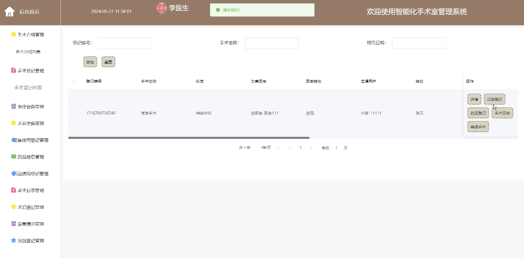The height and width of the screenshot is (258, 524).
Task: Open the 7条/页 page size dropdown
Action: click(270, 148)
